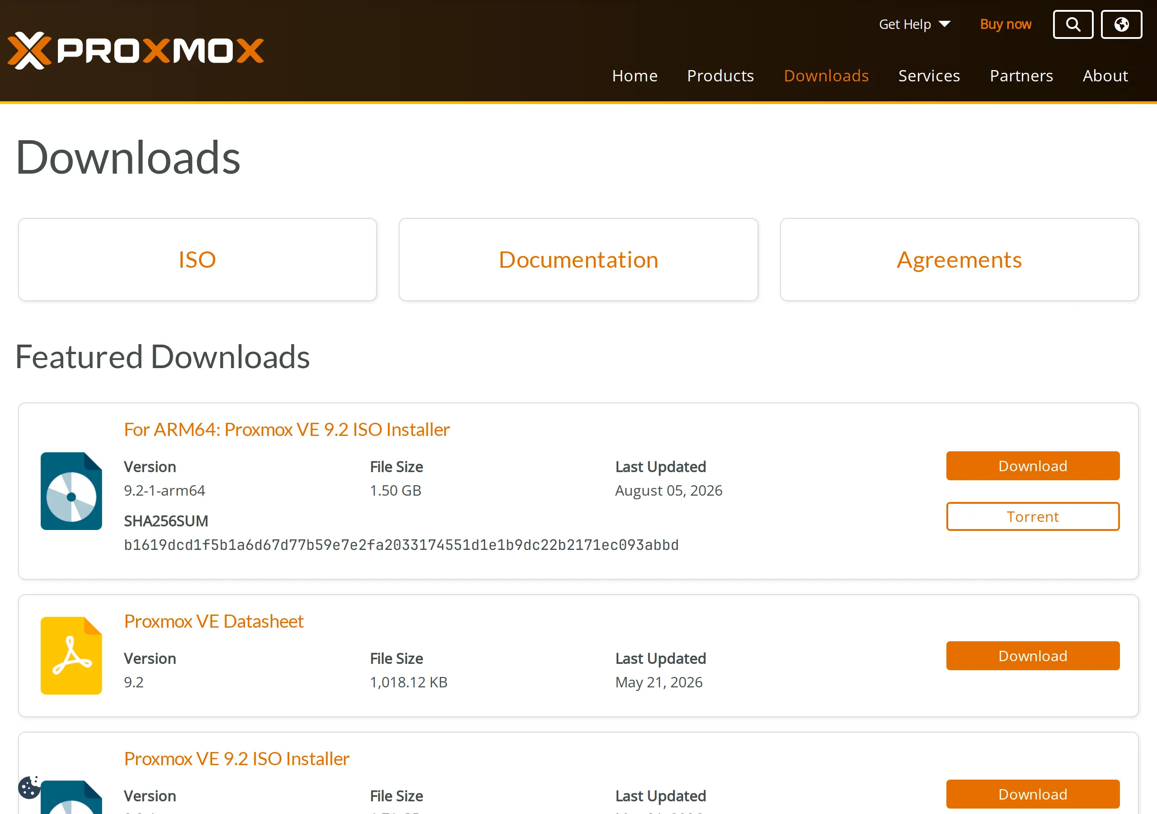Click the Datasheet PDF file icon
1157x814 pixels.
click(71, 656)
